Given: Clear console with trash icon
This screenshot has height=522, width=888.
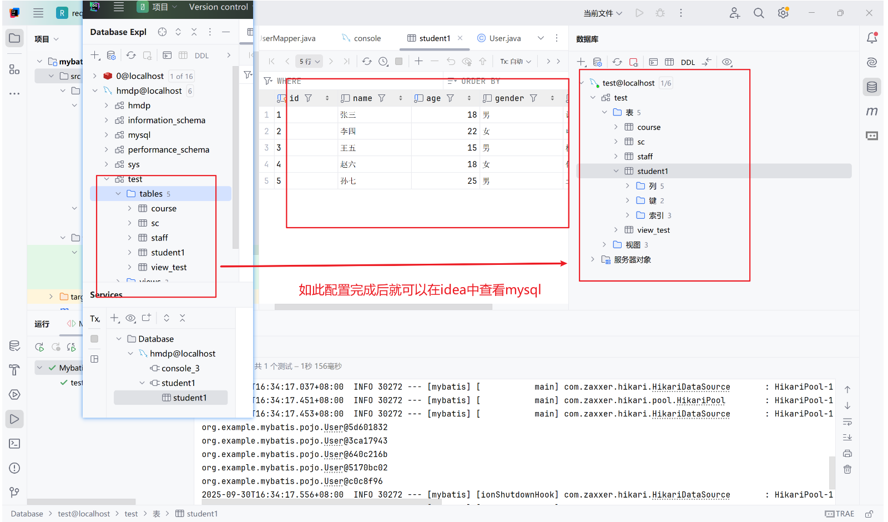Looking at the screenshot, I should tap(847, 469).
